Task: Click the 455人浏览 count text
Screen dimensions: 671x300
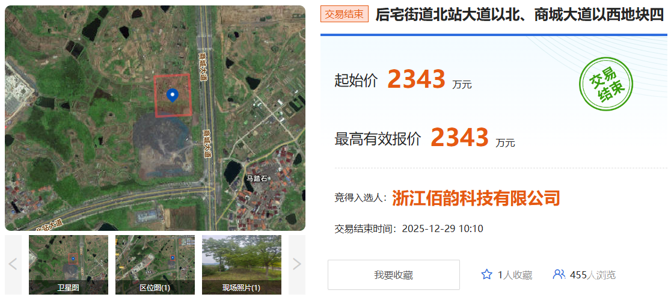Action: [x=593, y=275]
